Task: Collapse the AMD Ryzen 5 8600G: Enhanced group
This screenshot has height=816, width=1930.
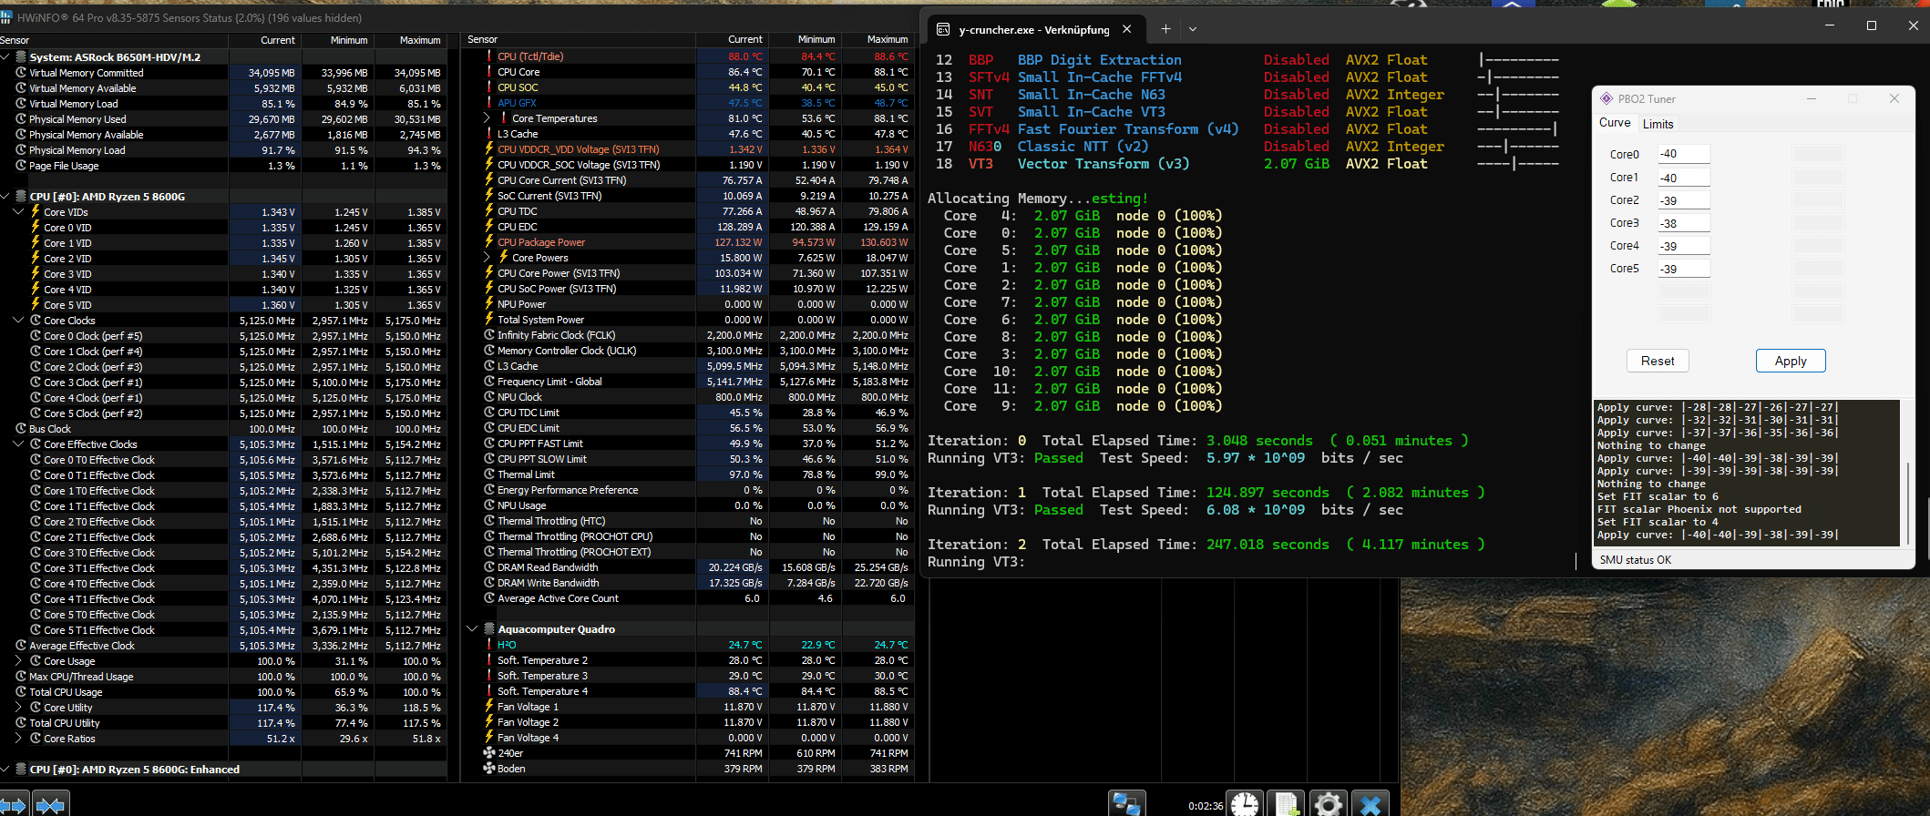Action: click(x=5, y=769)
